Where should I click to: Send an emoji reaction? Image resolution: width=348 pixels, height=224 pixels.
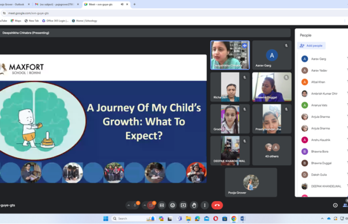coord(173,205)
